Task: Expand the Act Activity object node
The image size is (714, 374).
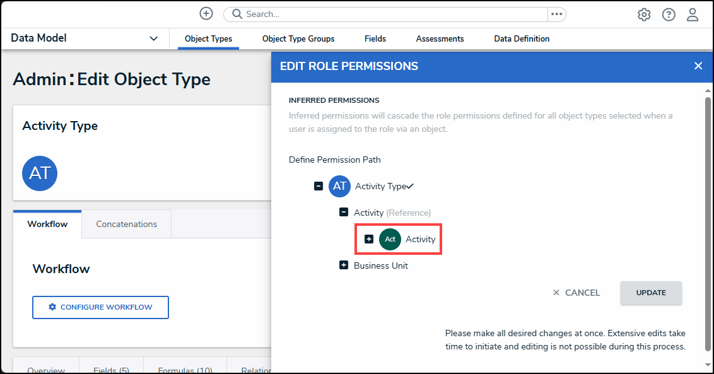Action: [x=369, y=239]
